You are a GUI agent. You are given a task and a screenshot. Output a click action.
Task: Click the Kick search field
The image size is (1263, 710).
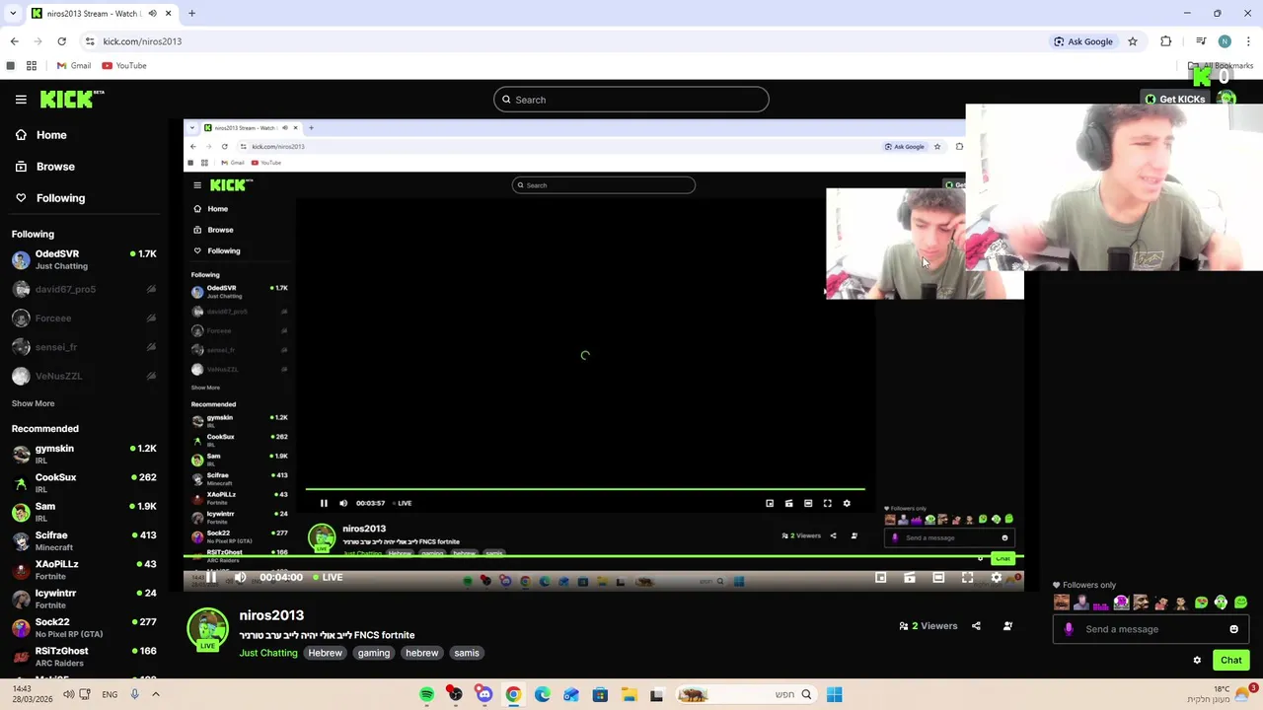pyautogui.click(x=631, y=100)
